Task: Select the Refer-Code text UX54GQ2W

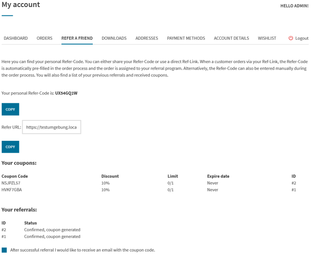Action: click(66, 93)
